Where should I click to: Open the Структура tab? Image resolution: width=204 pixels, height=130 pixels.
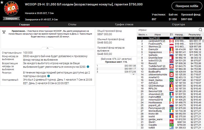[x=178, y=25]
